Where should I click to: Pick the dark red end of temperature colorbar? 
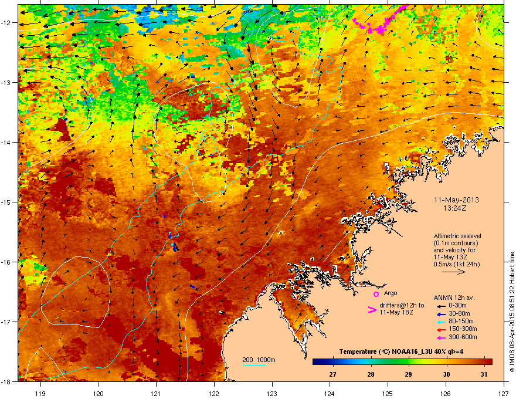pos(487,362)
